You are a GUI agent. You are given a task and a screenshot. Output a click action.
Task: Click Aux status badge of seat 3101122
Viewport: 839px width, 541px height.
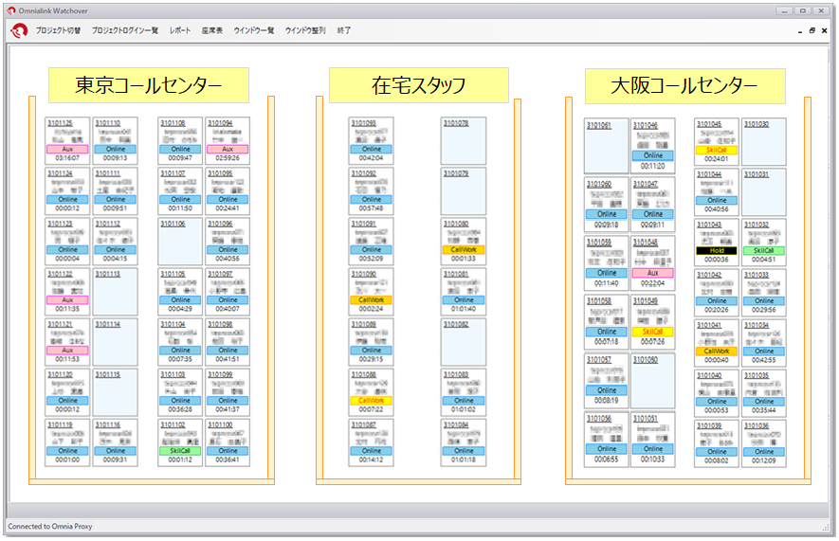(67, 300)
